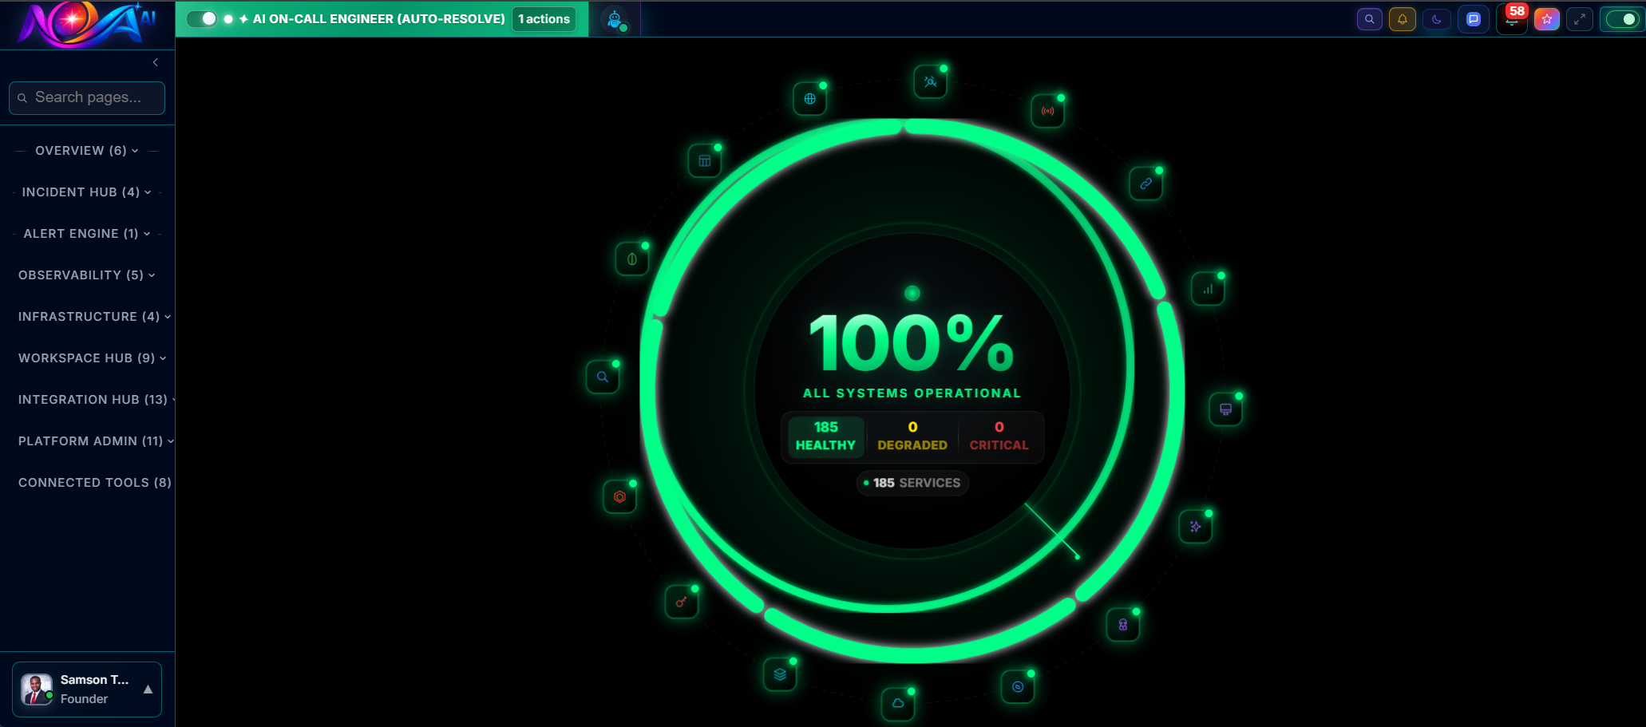1646x727 pixels.
Task: Select the bar-chart analytics icon on the ring
Action: [1207, 289]
